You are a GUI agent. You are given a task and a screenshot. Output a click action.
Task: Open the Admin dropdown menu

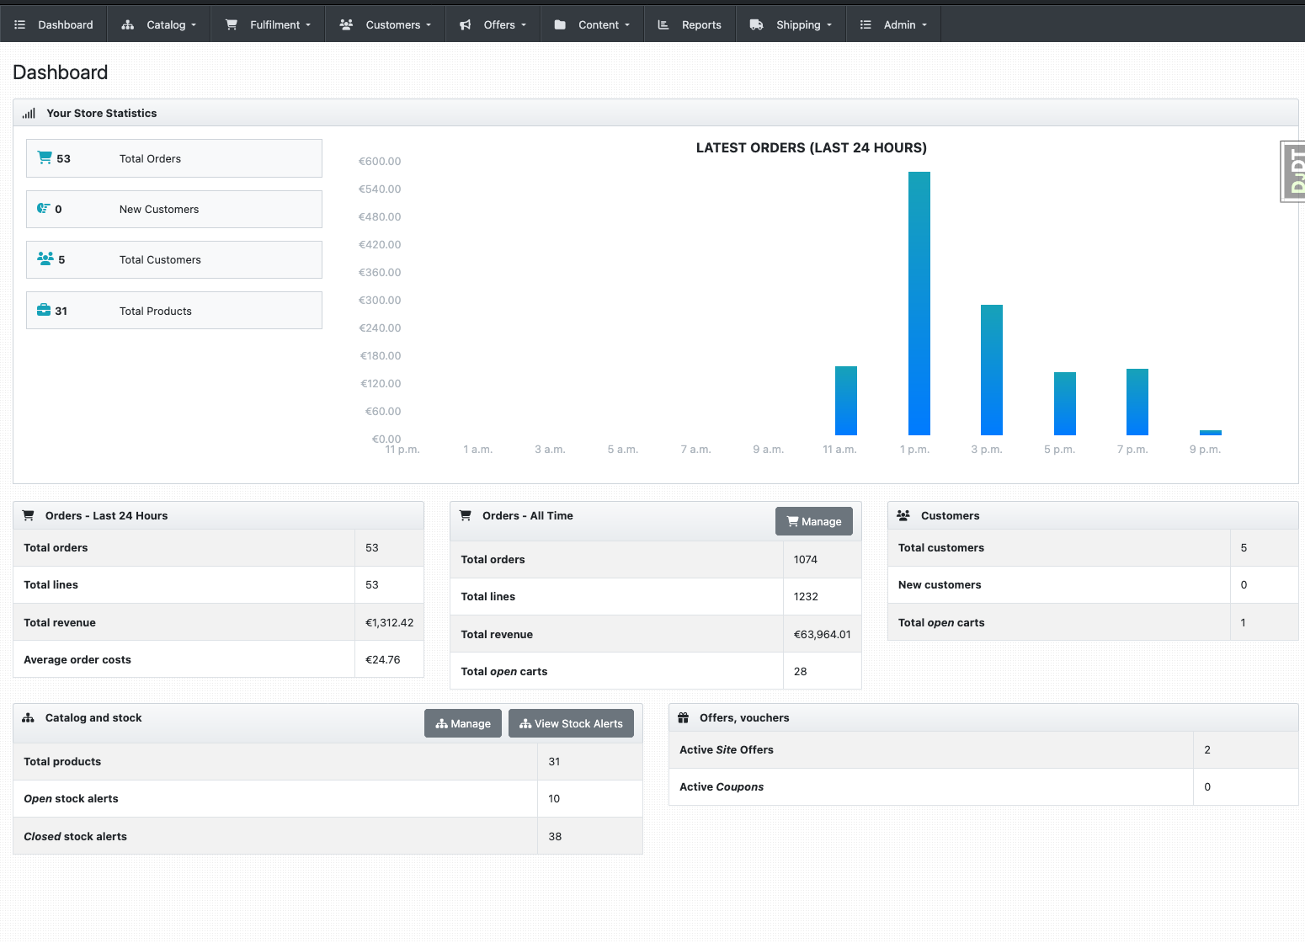coord(901,24)
